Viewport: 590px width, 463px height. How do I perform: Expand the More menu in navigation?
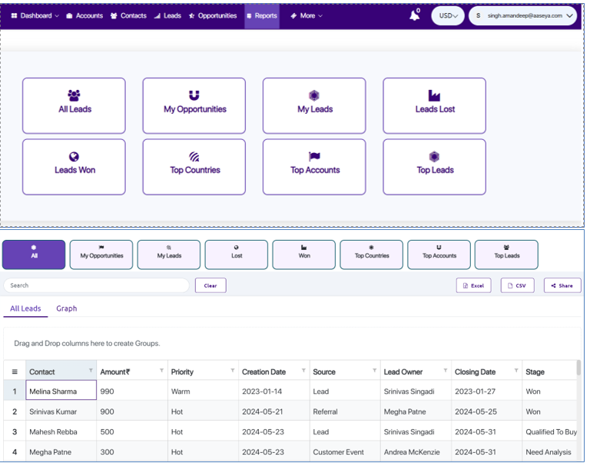pyautogui.click(x=307, y=15)
